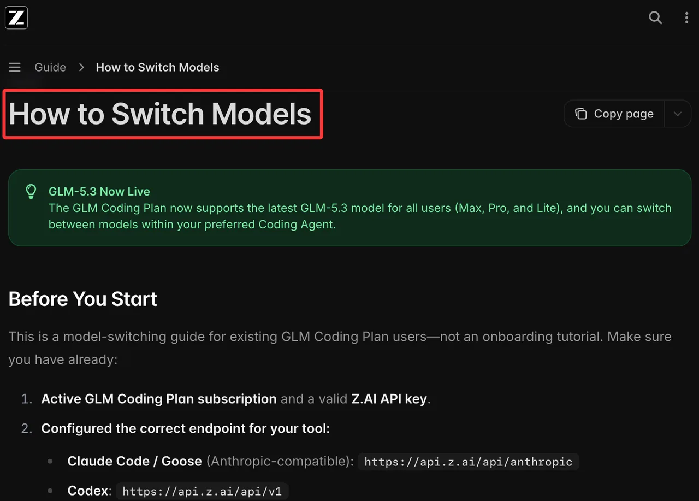Click the Codex bullet label

point(88,491)
